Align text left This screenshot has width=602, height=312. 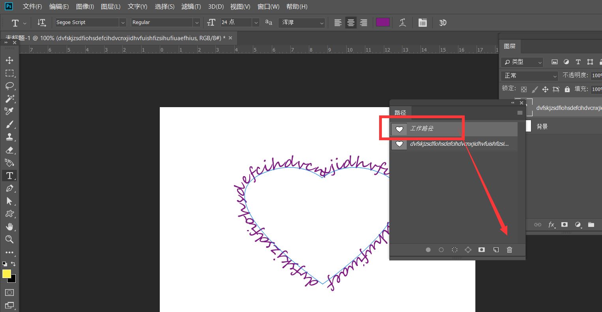[x=338, y=22]
